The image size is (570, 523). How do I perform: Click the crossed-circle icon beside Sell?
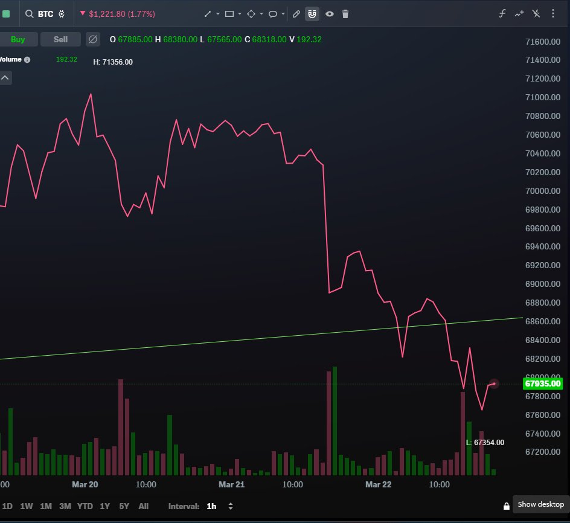[93, 39]
